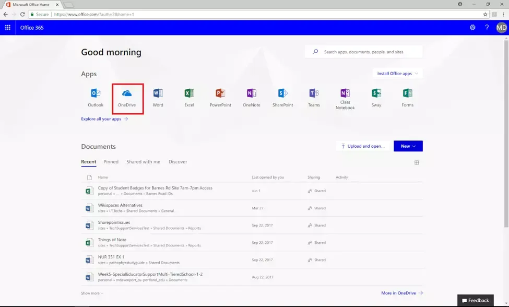Launch Class Notebook
Screen dimensions: 509x307
345,99
